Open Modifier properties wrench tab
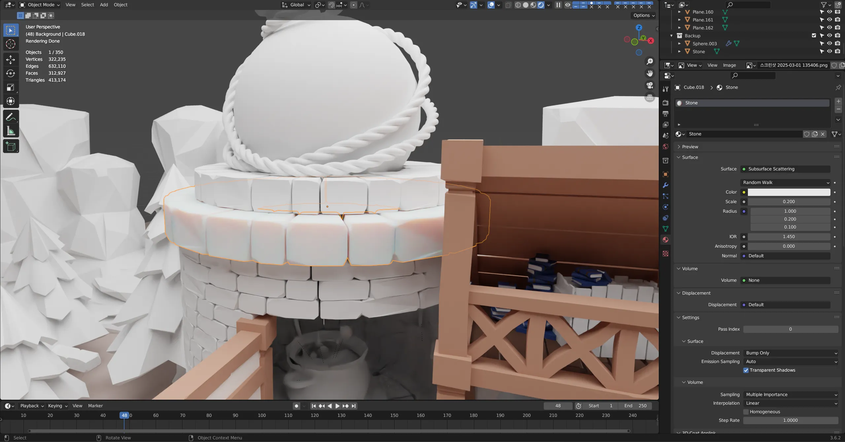Screen dimensions: 845x442 click(x=665, y=185)
